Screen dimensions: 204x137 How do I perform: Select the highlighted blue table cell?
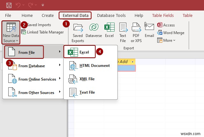point(127,68)
